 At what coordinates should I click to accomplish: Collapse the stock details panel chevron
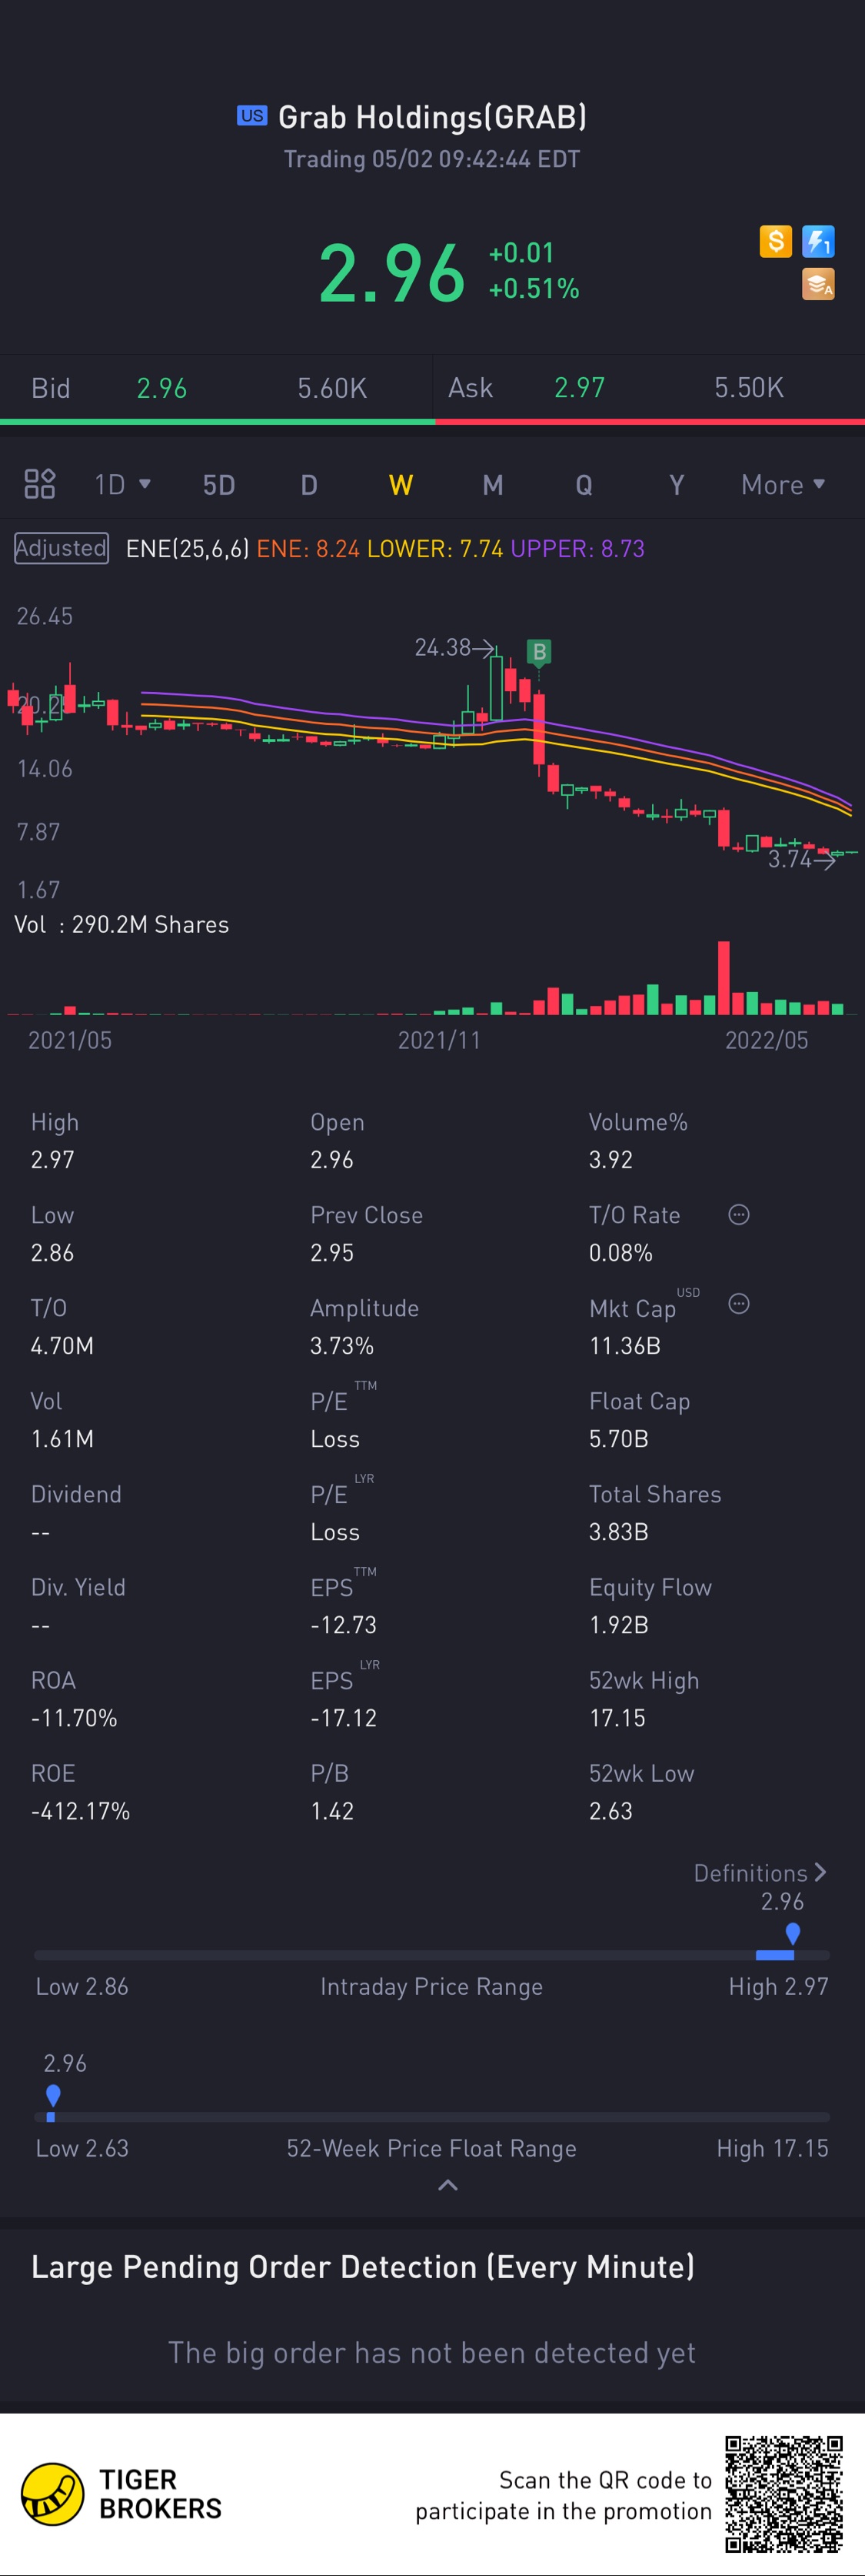tap(447, 2185)
